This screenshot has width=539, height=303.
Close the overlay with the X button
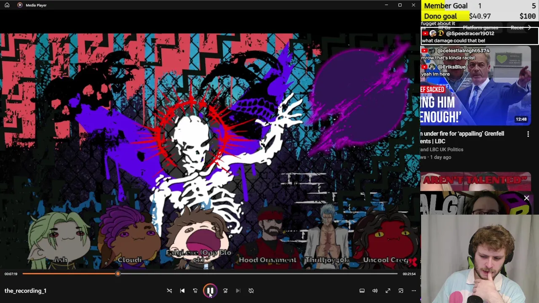[x=526, y=198]
